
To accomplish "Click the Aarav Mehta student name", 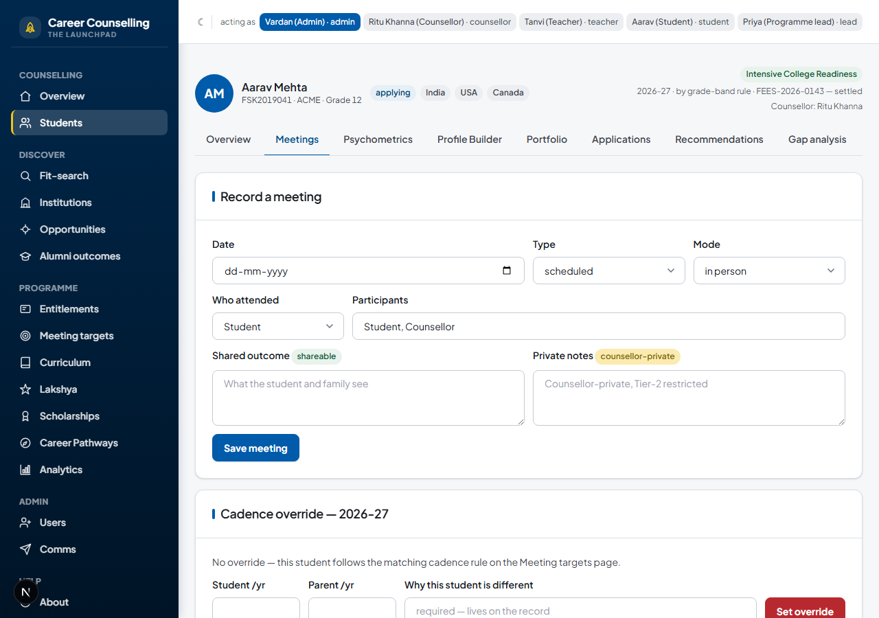I will pyautogui.click(x=275, y=87).
